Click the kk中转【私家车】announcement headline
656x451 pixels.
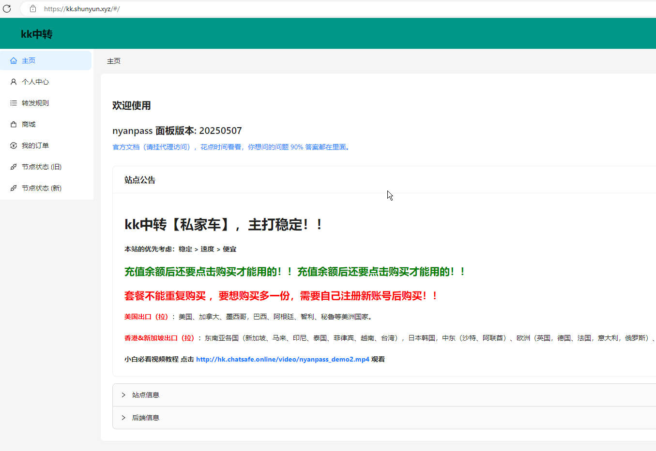[x=224, y=224]
